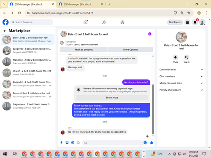This screenshot has width=211, height=158.
Task: Click Elsie's large profile photo in info panel
Action: 181,37
